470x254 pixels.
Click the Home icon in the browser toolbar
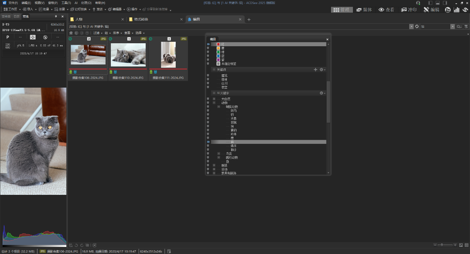(x=71, y=33)
